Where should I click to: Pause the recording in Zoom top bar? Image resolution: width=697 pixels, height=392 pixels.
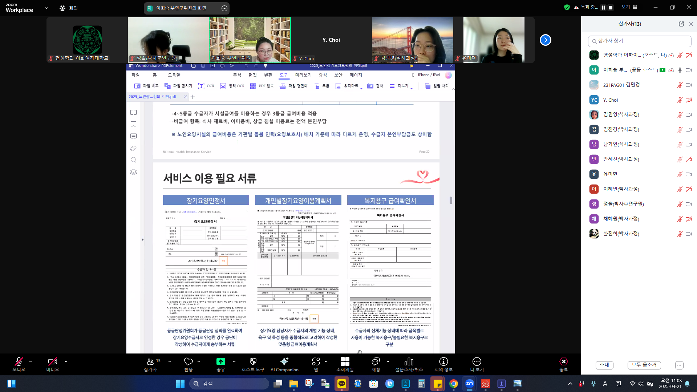point(603,8)
